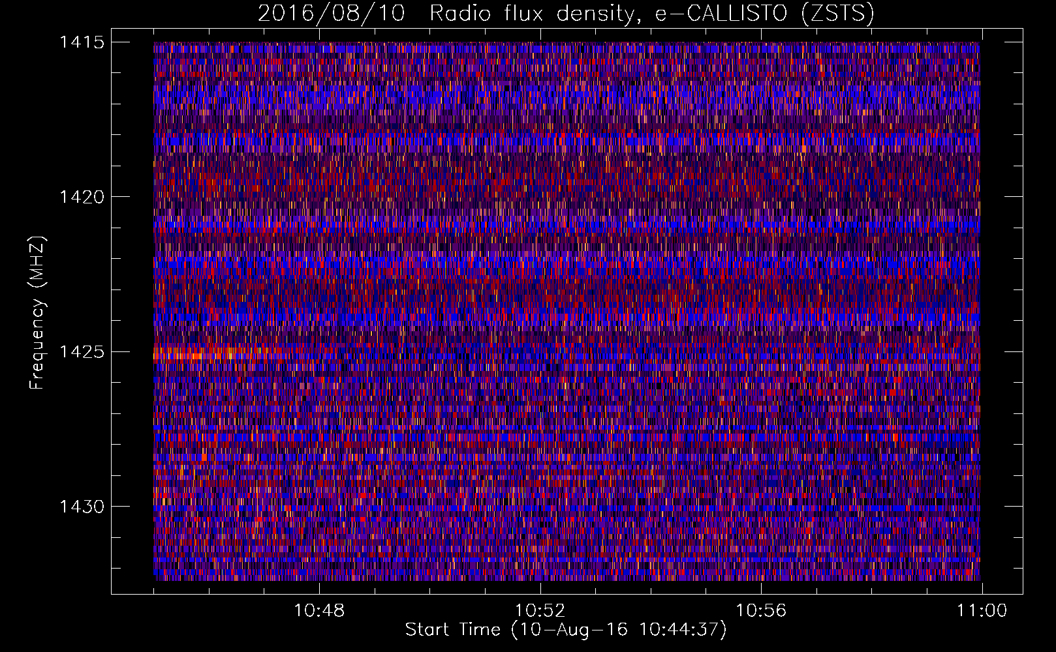Click the 'Start Time (10-Aug-16 10:44:37)' label

[x=566, y=630]
